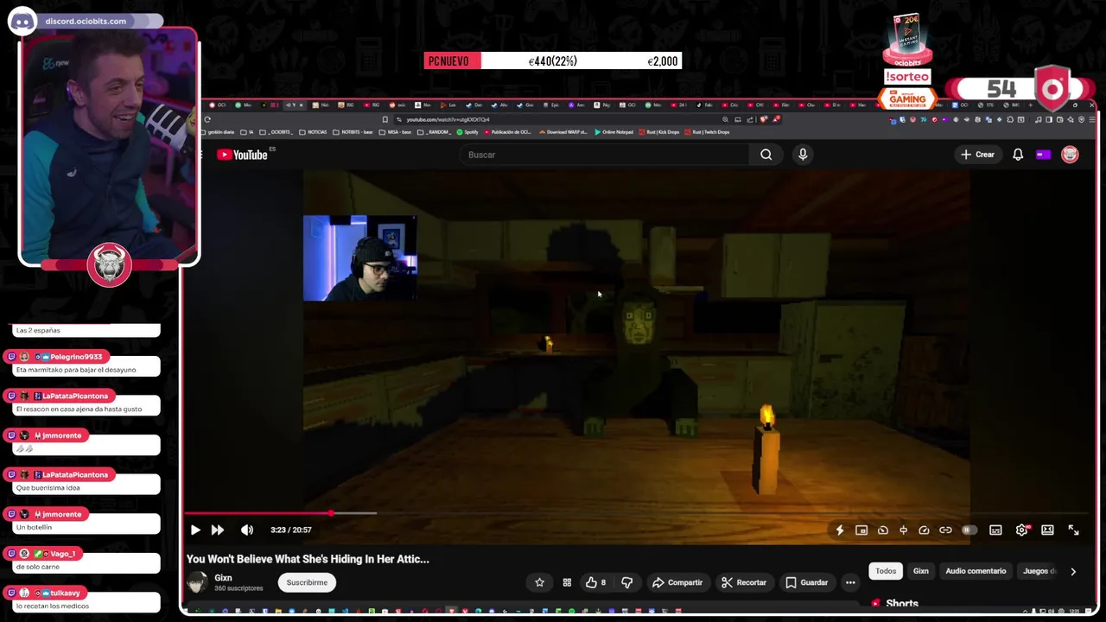Open the NOTICIAS bookmarks folder
This screenshot has height=622, width=1106.
coord(312,132)
